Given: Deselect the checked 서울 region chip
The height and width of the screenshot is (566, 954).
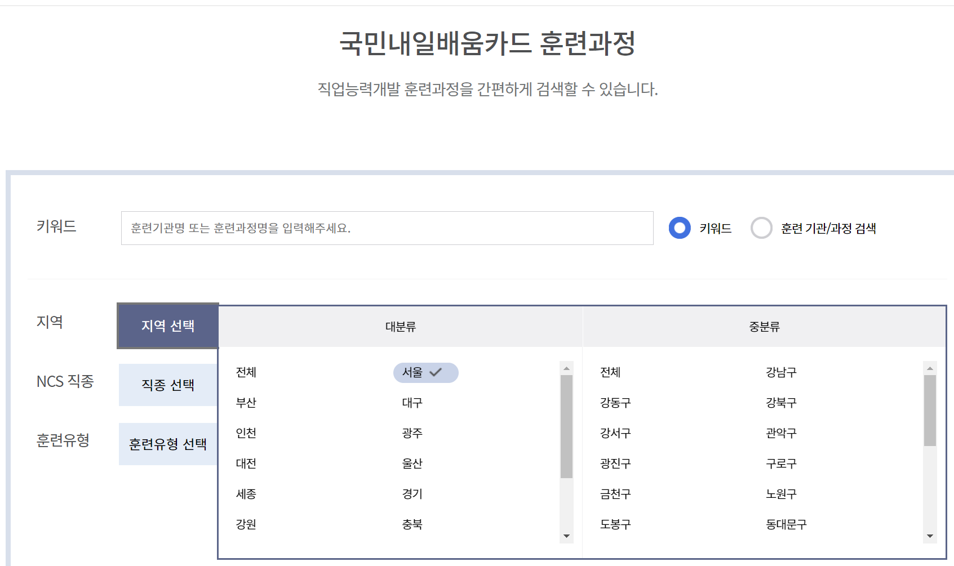Looking at the screenshot, I should 426,372.
